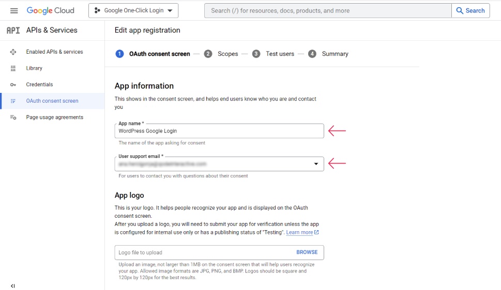Image resolution: width=501 pixels, height=290 pixels.
Task: Click the Google Cloud logo
Action: (x=51, y=10)
